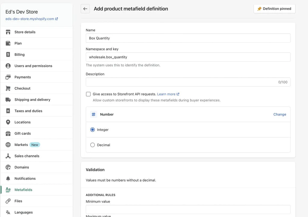The image size is (308, 217).
Task: Go to Taxes and duties
Action: tap(37, 111)
